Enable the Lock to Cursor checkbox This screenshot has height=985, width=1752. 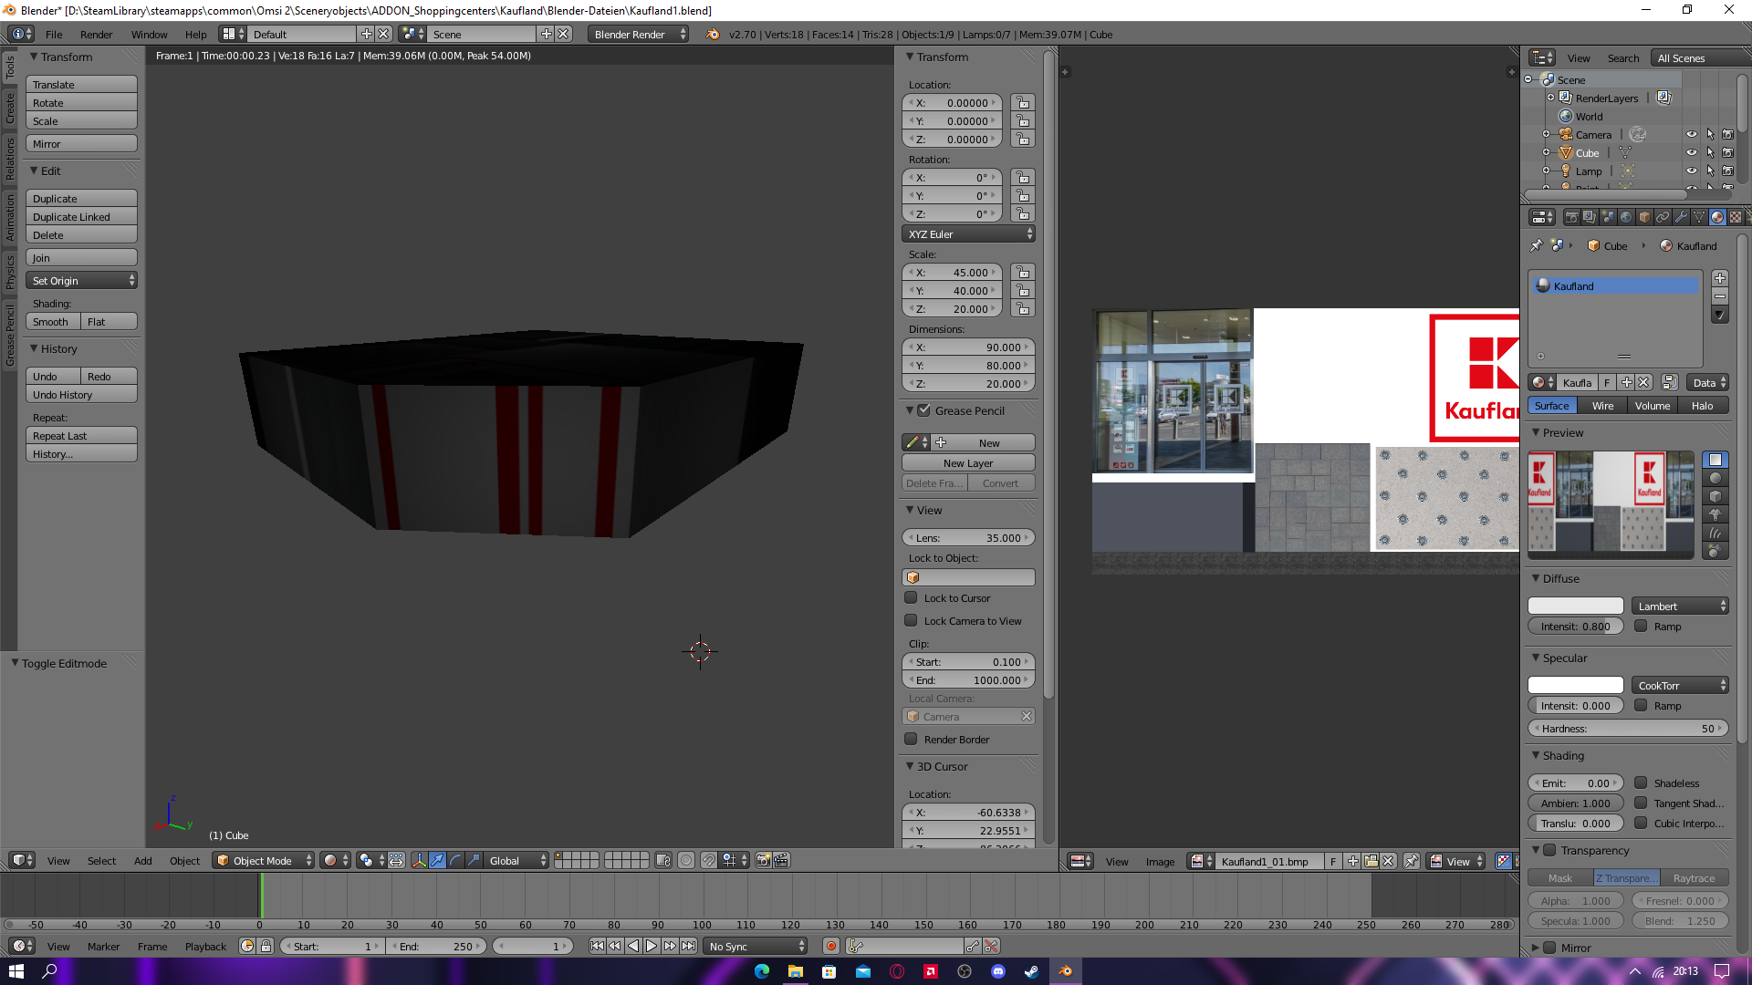[x=911, y=598]
